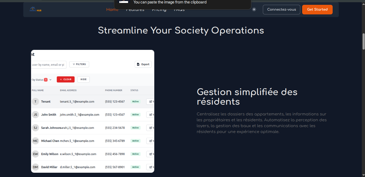Click the edit icon in Michael Chen row
This screenshot has width=365, height=177.
pyautogui.click(x=151, y=141)
